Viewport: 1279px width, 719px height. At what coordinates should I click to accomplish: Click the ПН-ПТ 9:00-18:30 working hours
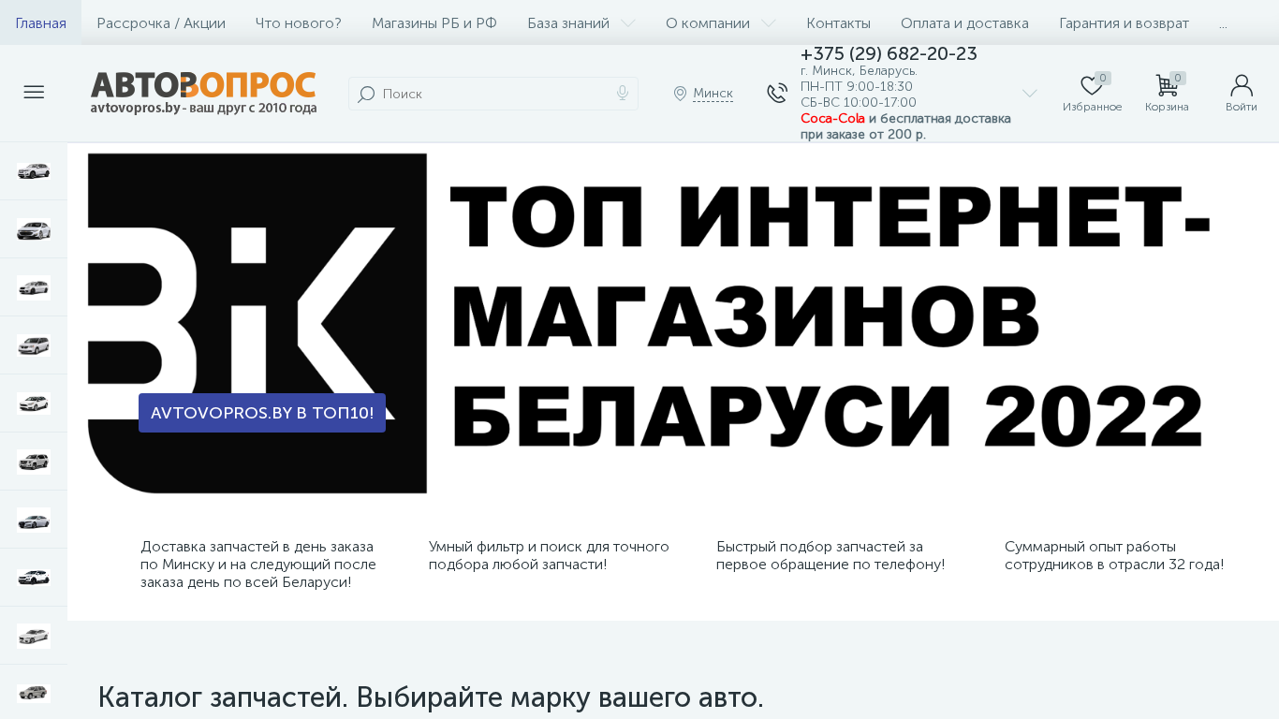click(857, 86)
